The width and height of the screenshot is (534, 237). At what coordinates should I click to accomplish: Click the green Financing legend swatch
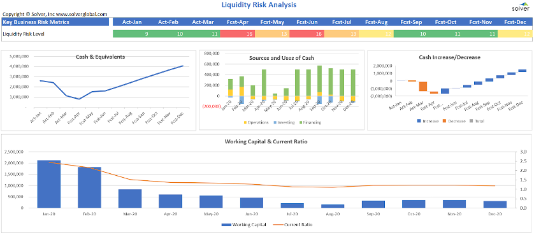coord(300,122)
